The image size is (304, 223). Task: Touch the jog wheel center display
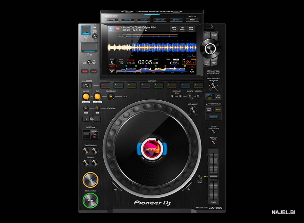(x=152, y=149)
